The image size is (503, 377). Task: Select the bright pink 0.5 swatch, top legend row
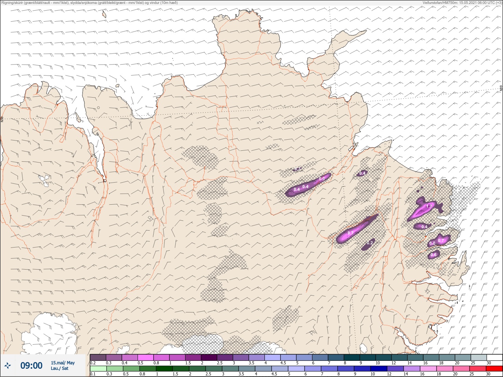tap(146, 357)
